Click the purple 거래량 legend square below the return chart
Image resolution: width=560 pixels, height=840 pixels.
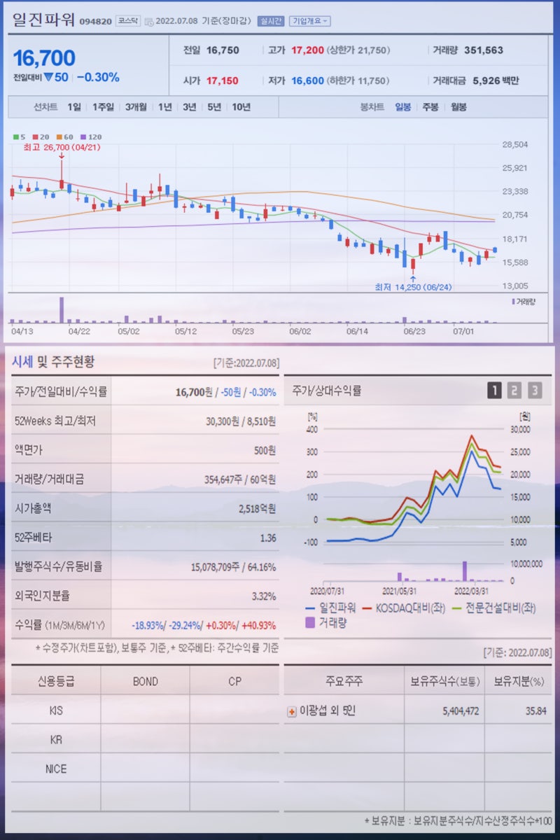pos(309,622)
